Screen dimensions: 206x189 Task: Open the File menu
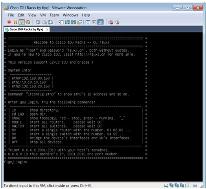click(11, 15)
